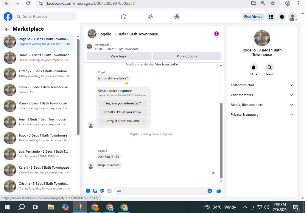Open Windows taskbar search
The image size is (305, 213).
tap(21, 207)
